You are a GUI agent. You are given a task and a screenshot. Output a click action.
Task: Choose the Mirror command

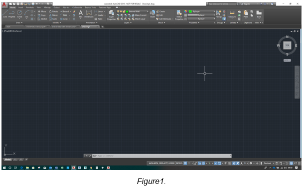click(x=53, y=15)
